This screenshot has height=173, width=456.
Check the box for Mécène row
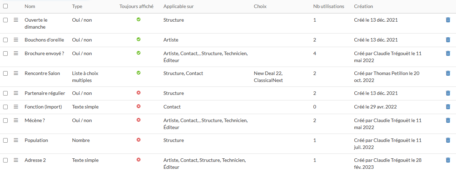[5, 120]
